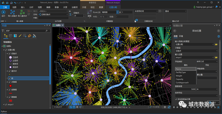Select List by Drawing Order icon

point(6,35)
